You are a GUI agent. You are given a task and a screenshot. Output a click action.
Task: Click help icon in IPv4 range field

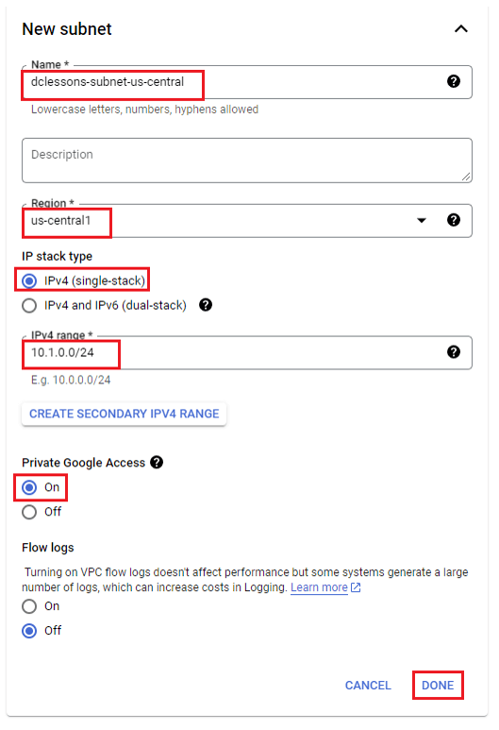click(454, 352)
